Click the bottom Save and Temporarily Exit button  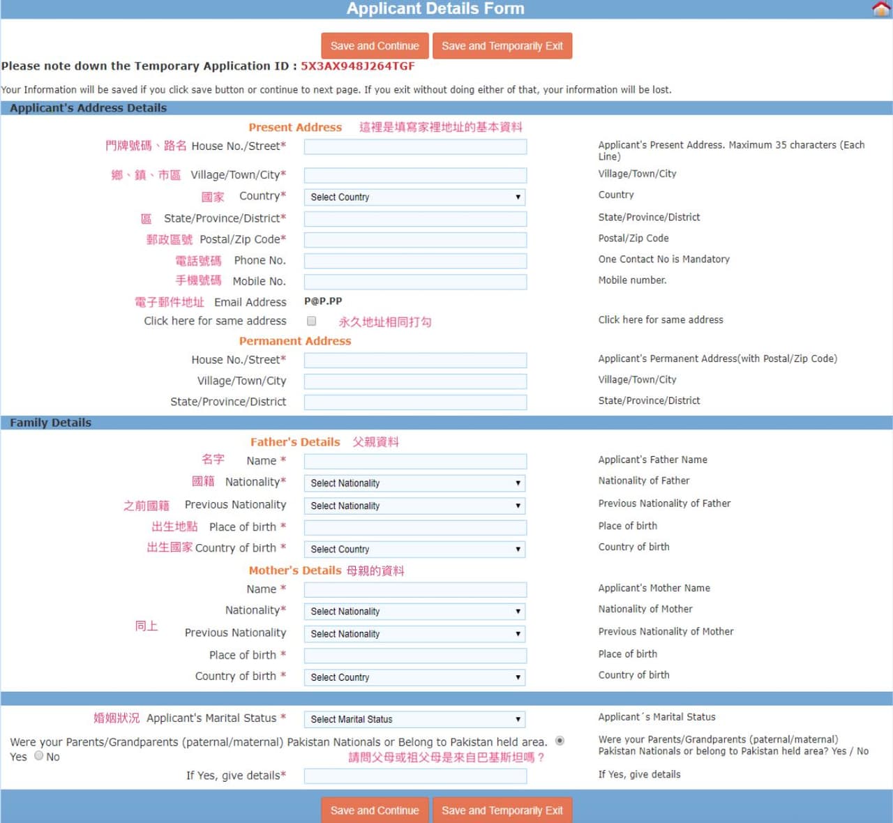(502, 810)
